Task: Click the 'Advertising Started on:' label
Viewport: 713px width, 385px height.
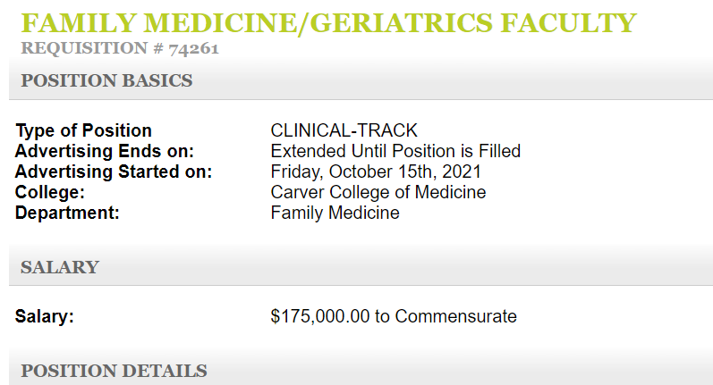Action: (113, 172)
